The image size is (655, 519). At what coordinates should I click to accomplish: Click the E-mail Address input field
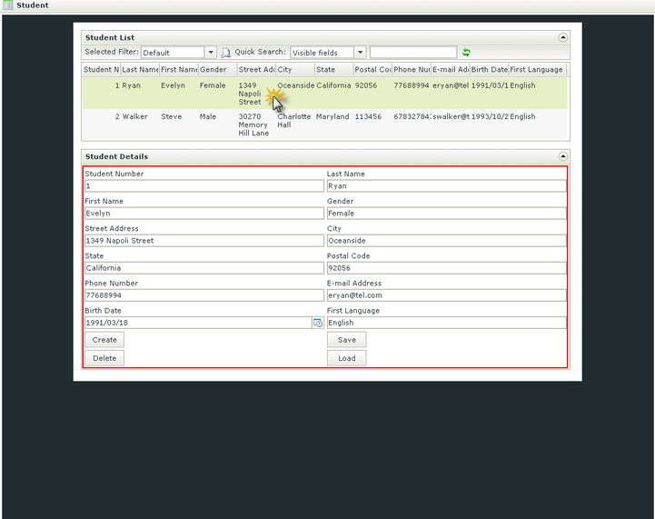pyautogui.click(x=447, y=295)
